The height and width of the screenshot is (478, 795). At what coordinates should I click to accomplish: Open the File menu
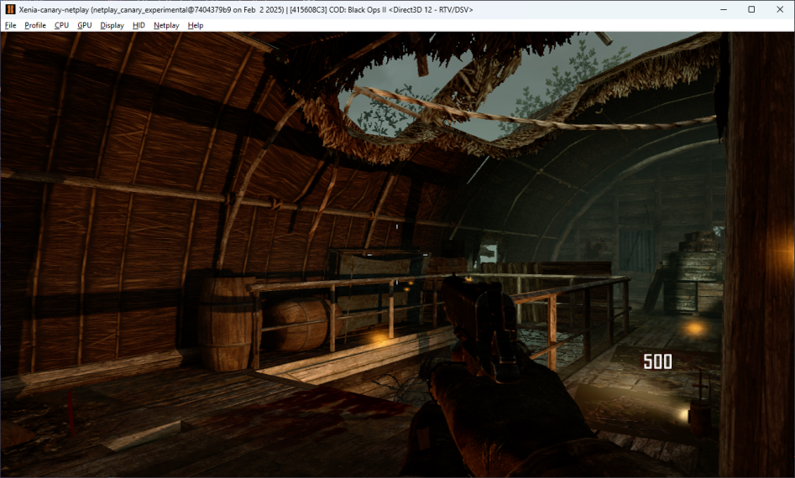point(10,25)
